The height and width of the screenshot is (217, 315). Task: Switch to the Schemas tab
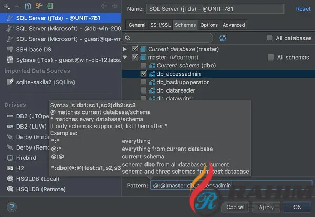pyautogui.click(x=185, y=25)
